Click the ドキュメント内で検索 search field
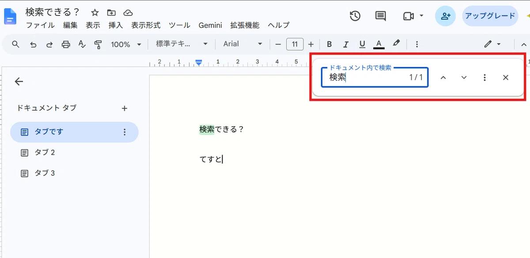 point(375,78)
